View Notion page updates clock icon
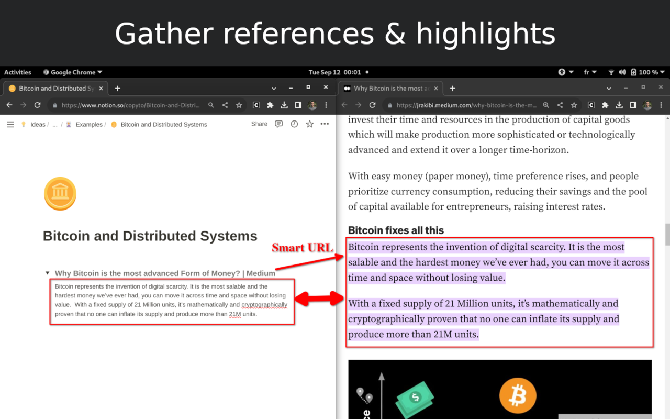Image resolution: width=670 pixels, height=419 pixels. coord(294,124)
